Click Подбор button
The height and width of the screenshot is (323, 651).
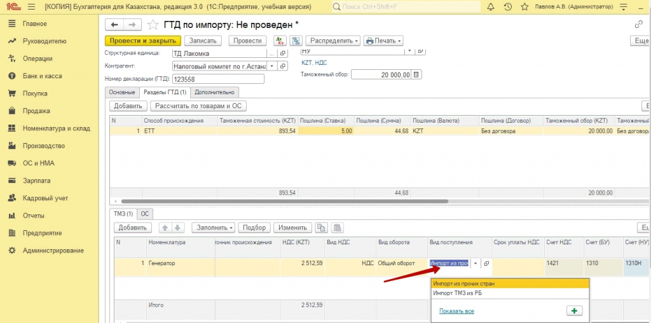[254, 228]
